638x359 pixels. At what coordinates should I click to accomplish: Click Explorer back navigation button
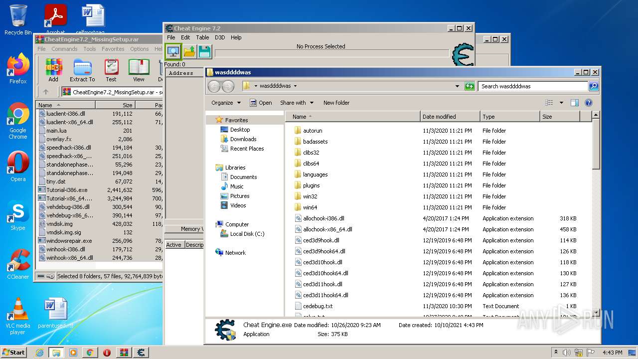click(214, 86)
